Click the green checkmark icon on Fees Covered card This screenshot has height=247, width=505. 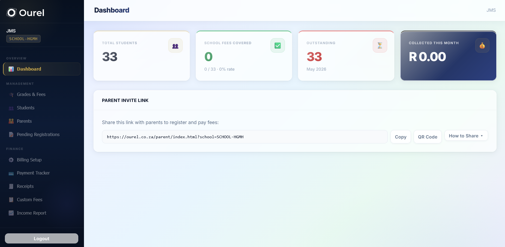tap(278, 46)
